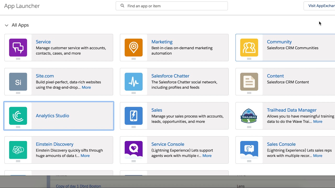Open the Site.com app icon
This screenshot has height=188, width=335.
(18, 82)
